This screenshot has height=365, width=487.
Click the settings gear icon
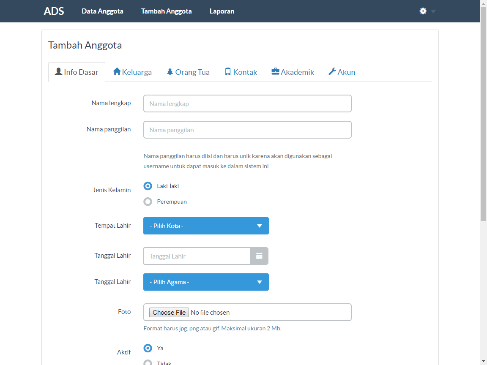tap(423, 11)
